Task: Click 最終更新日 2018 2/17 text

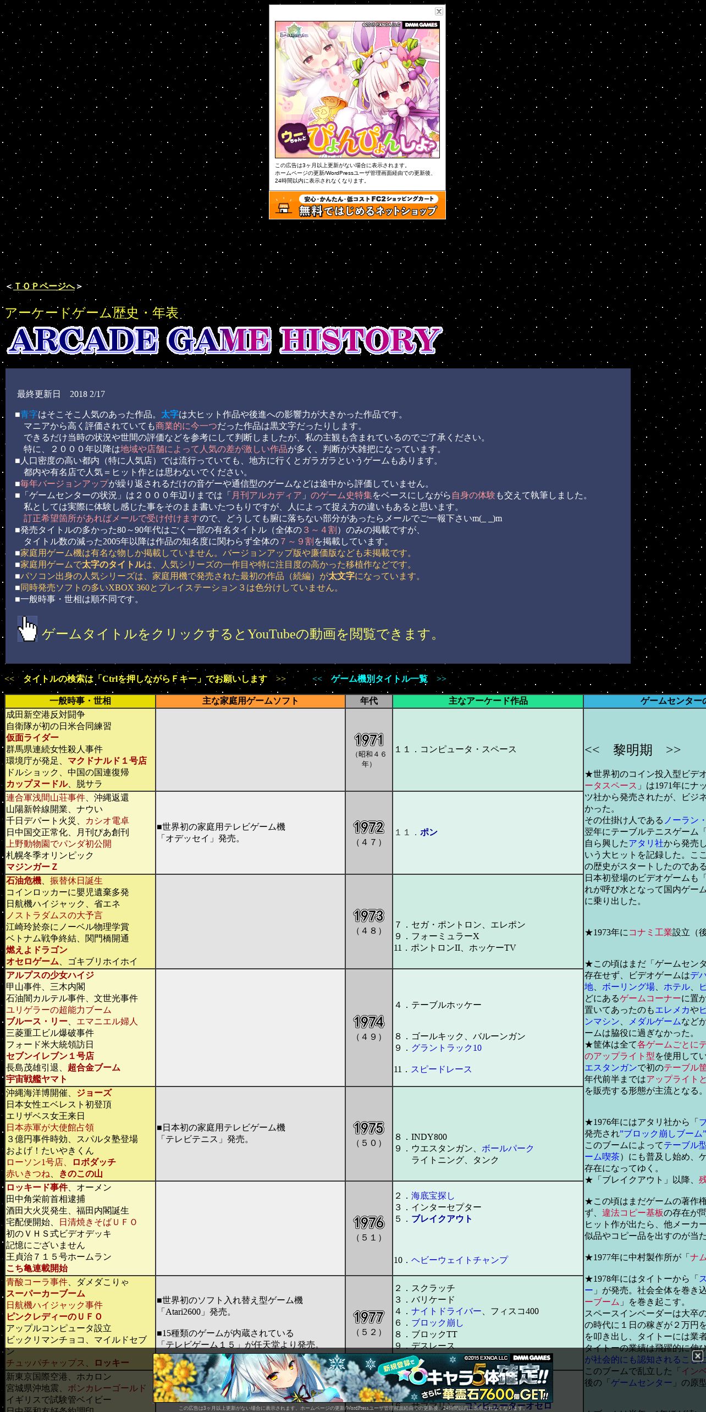Action: pos(61,394)
